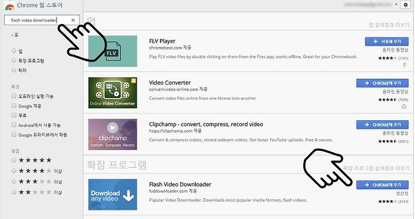
Task: Open Flash Video Downloader title
Action: tap(180, 184)
